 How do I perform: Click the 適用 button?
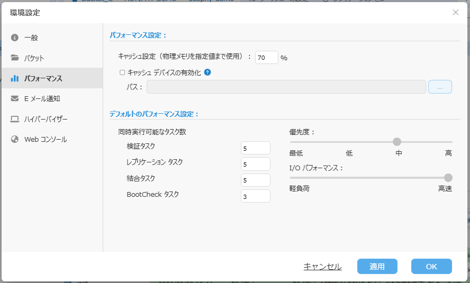377,266
